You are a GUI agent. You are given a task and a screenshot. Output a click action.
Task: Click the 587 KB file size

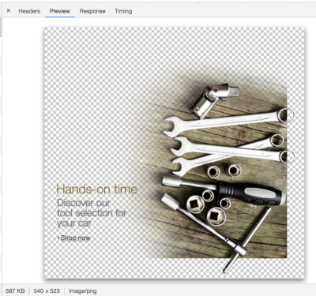point(15,291)
